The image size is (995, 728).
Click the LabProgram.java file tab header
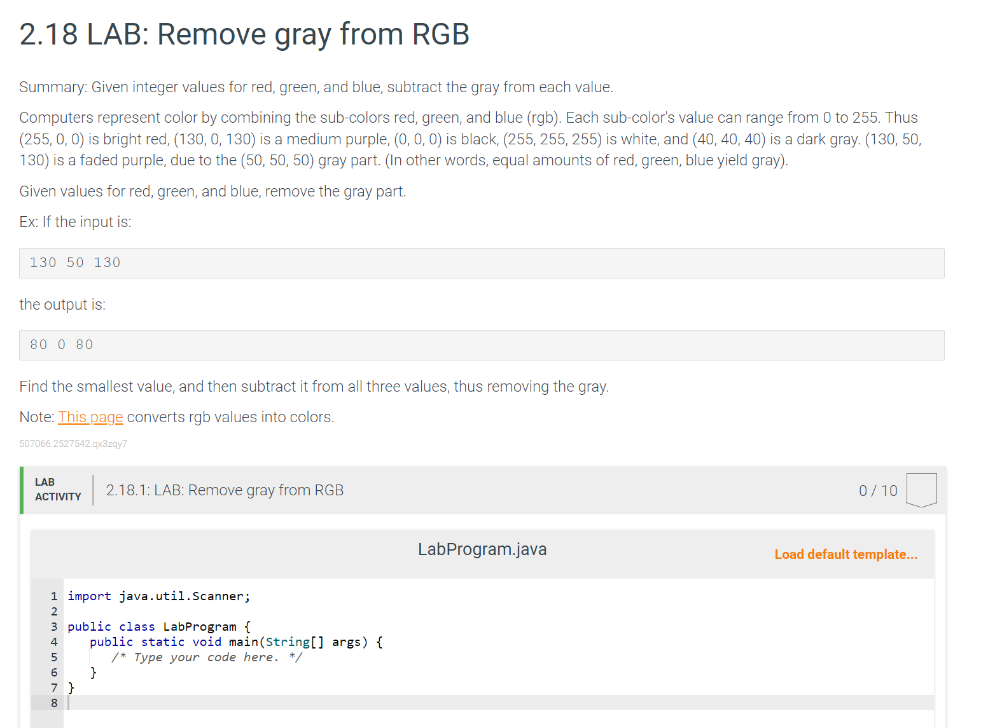point(482,549)
